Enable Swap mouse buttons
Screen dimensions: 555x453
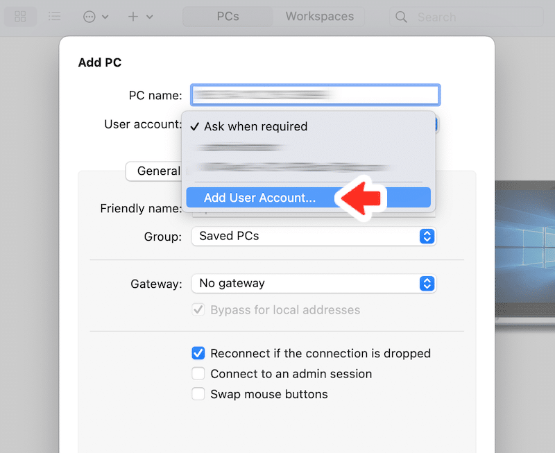[198, 394]
